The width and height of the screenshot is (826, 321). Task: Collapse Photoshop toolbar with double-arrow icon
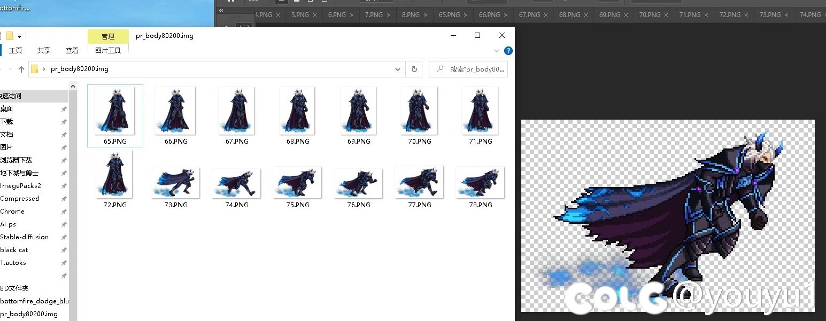(x=221, y=10)
